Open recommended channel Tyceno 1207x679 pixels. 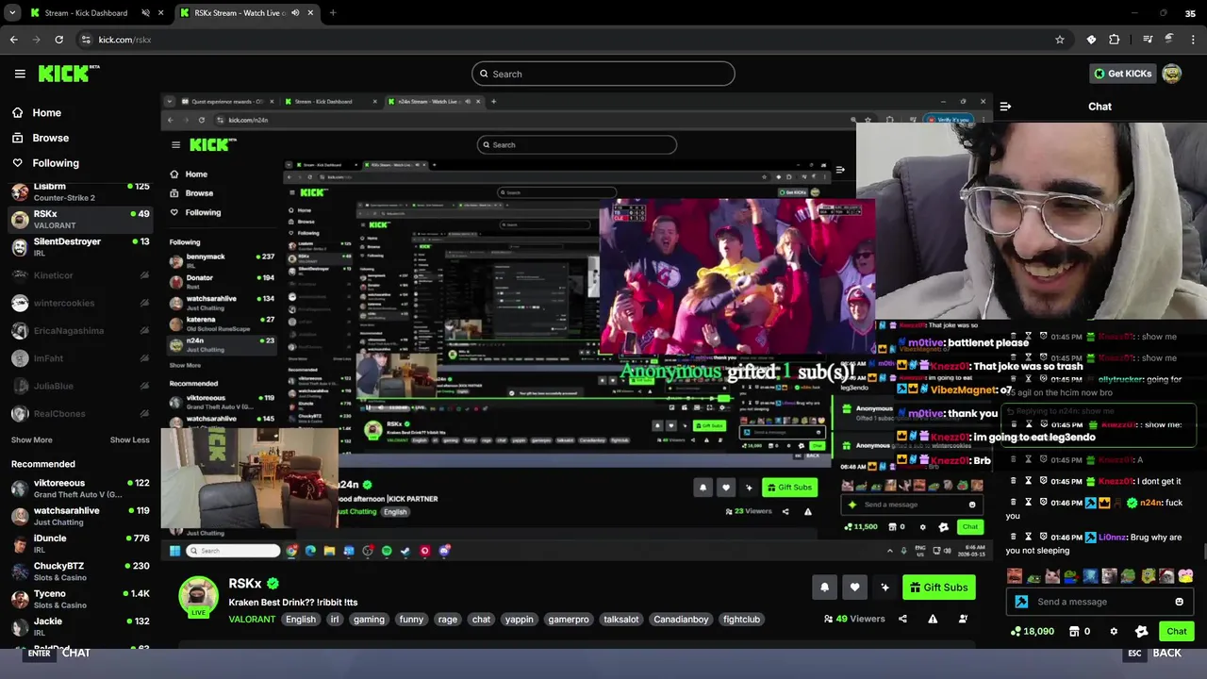(x=80, y=599)
